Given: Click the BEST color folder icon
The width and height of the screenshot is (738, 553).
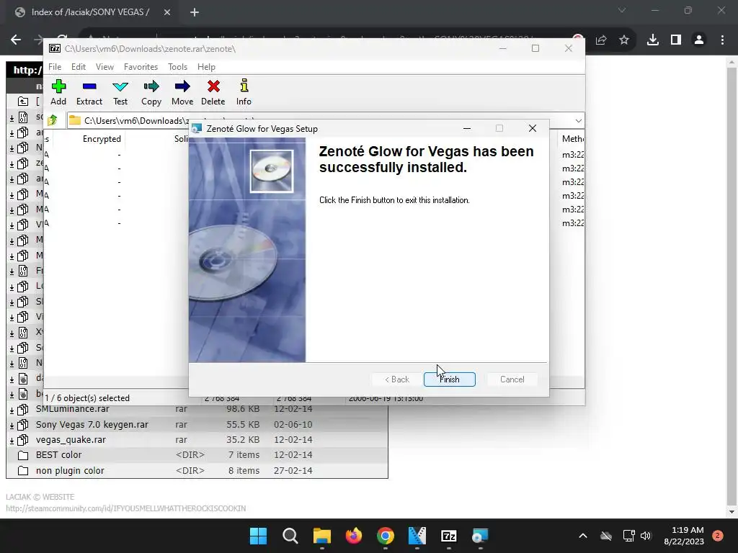Looking at the screenshot, I should pos(23,455).
